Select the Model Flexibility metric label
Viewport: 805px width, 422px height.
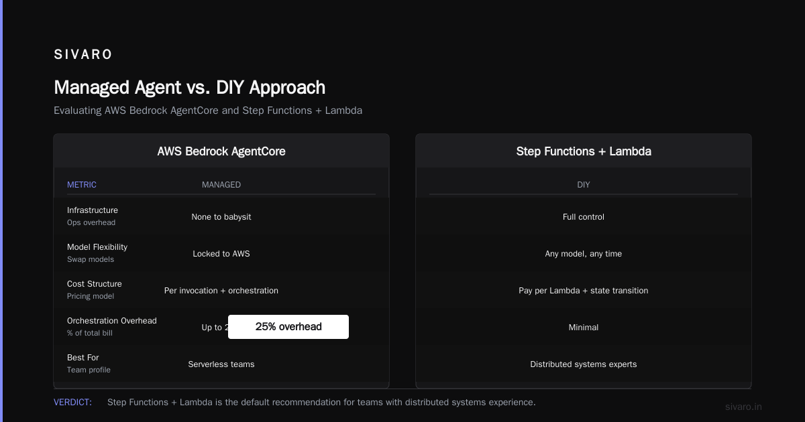(97, 247)
